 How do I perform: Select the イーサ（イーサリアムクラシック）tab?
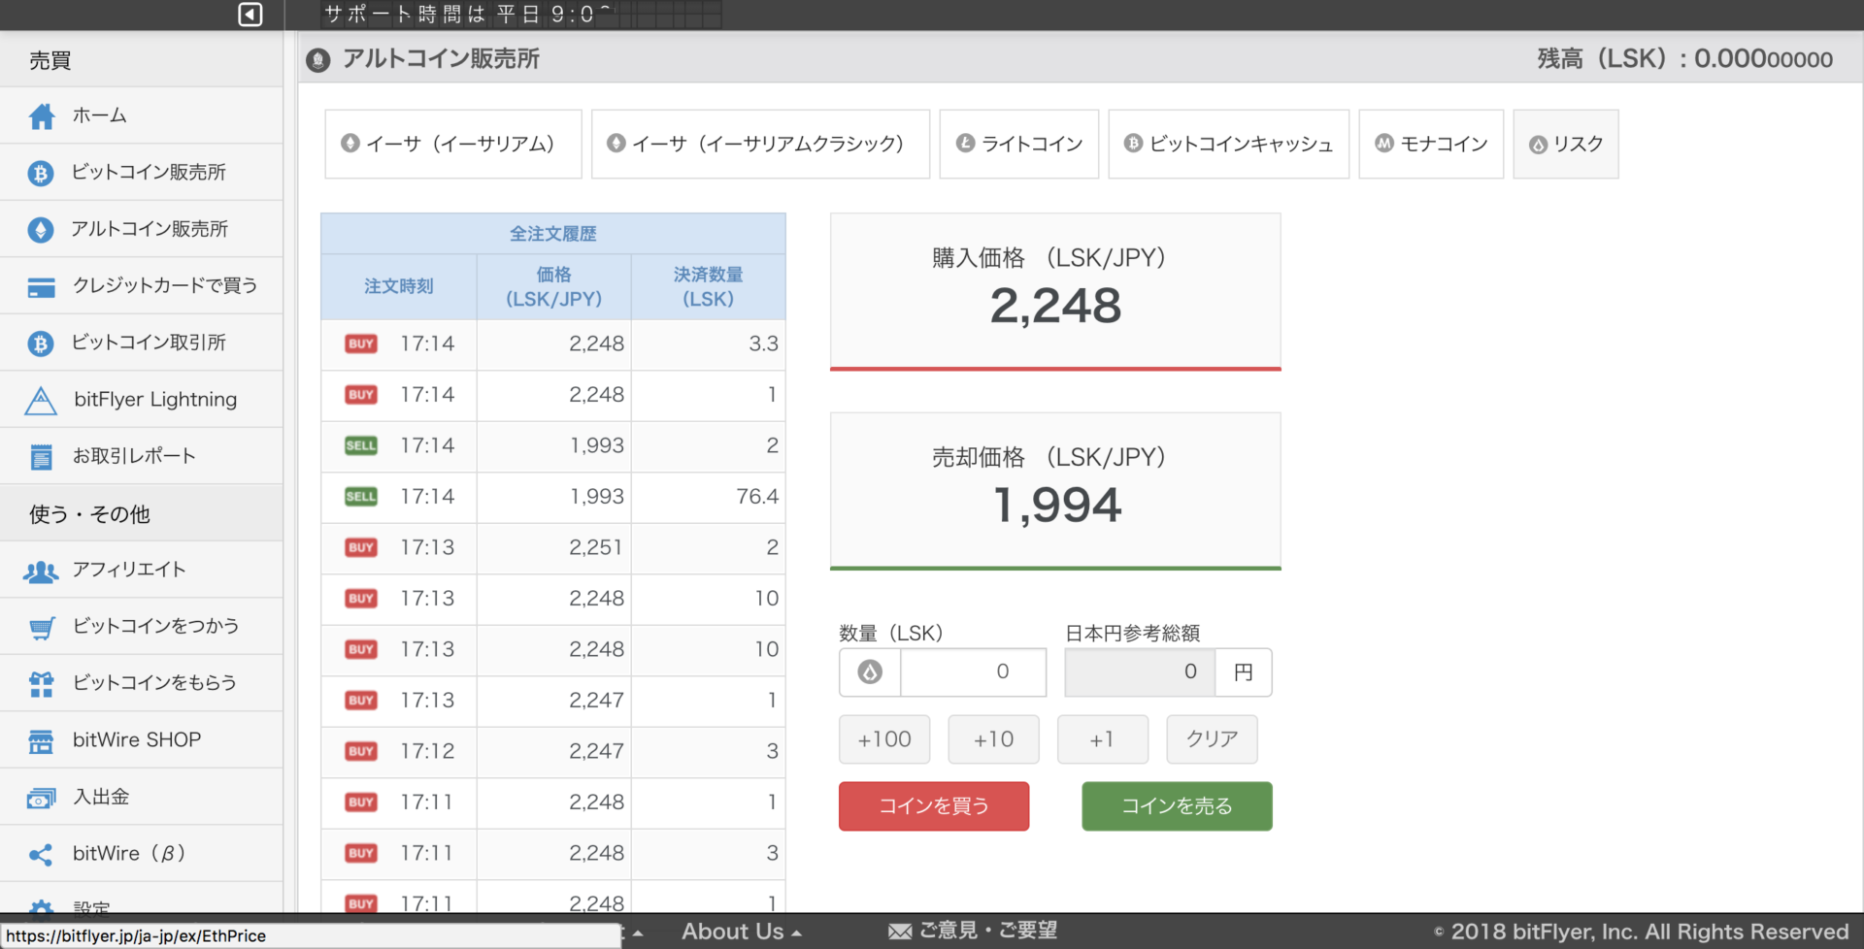[760, 144]
